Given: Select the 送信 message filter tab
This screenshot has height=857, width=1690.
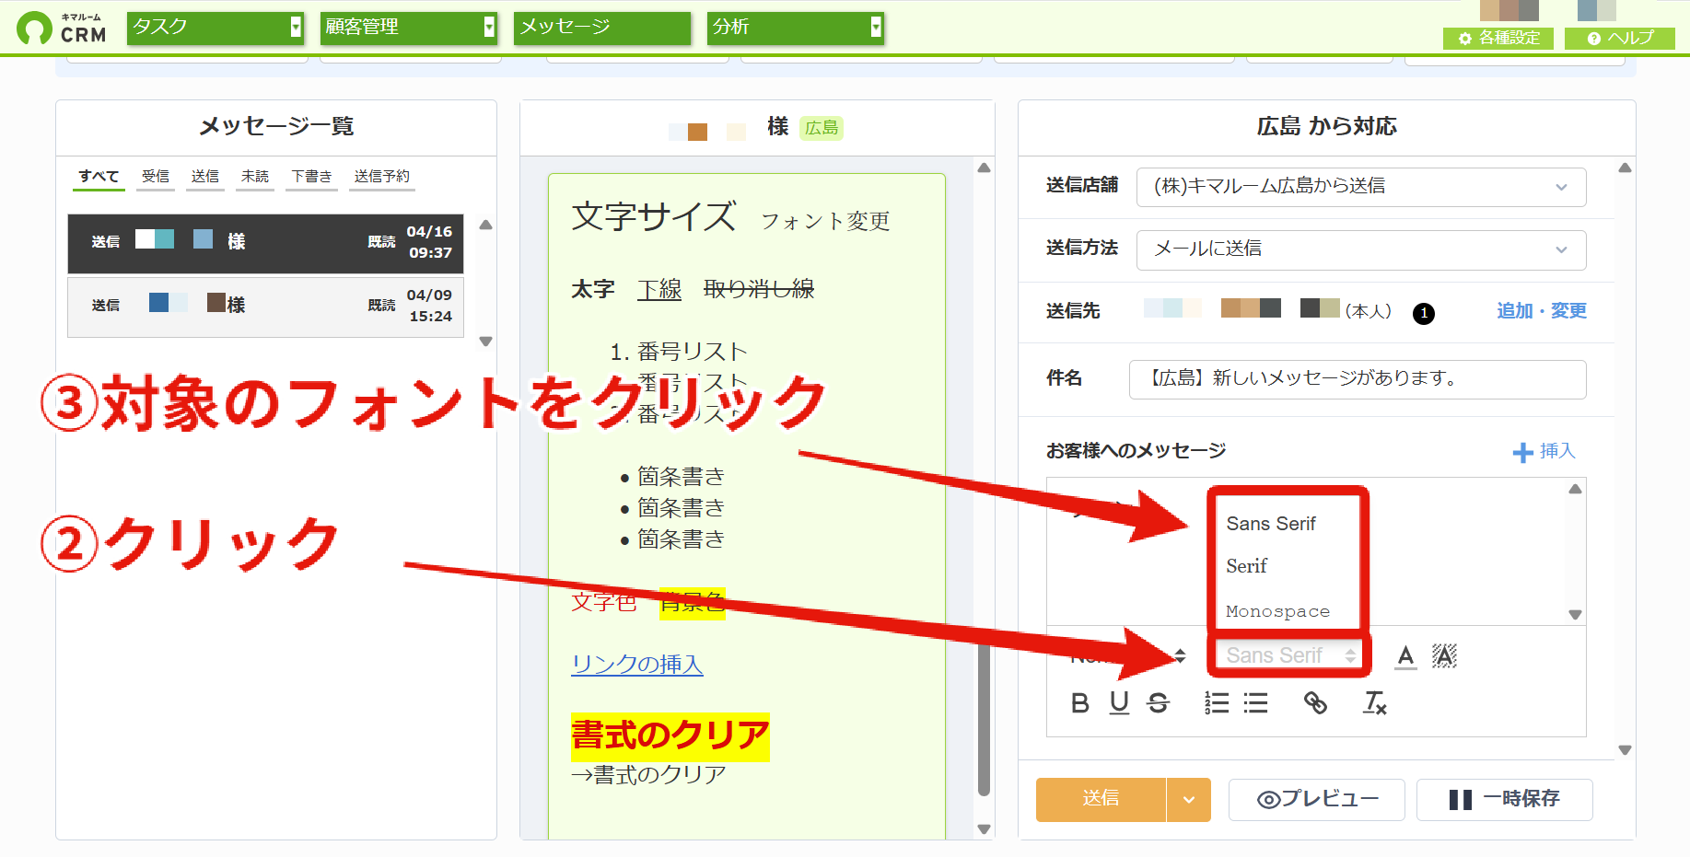Looking at the screenshot, I should click(205, 177).
